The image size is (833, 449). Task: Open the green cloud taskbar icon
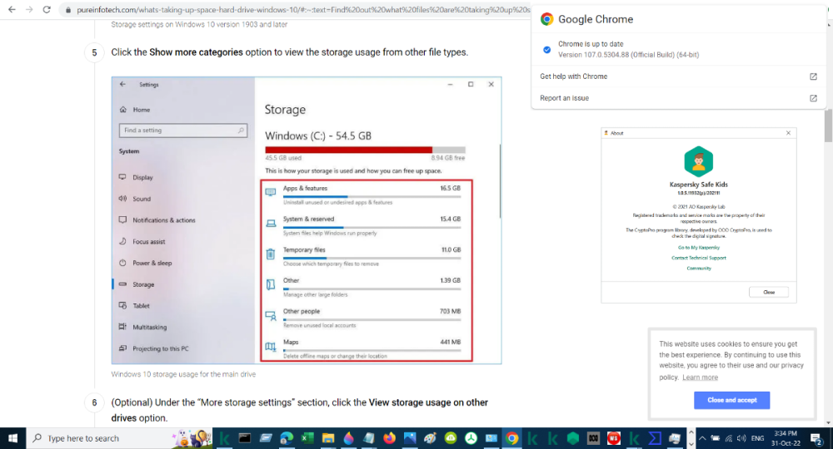(451, 438)
